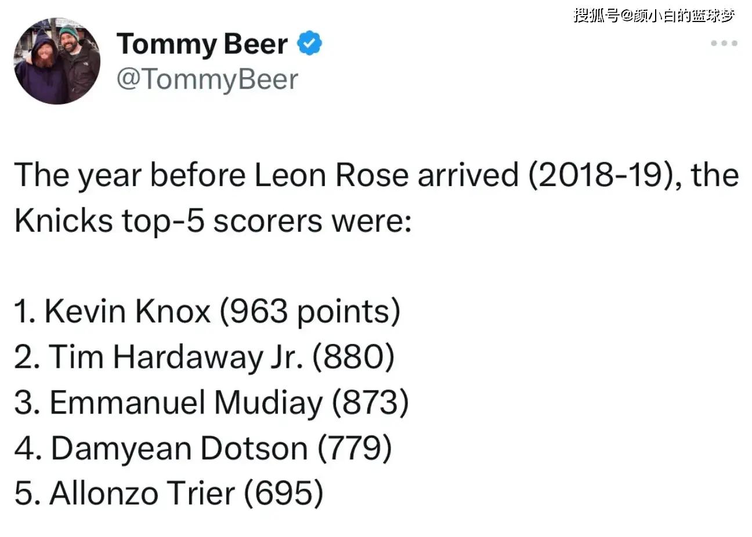Image resolution: width=752 pixels, height=537 pixels.
Task: Click the Sohu watermark text
Action: 654,16
